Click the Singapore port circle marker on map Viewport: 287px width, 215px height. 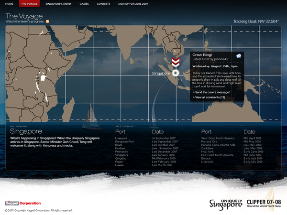tap(176, 73)
